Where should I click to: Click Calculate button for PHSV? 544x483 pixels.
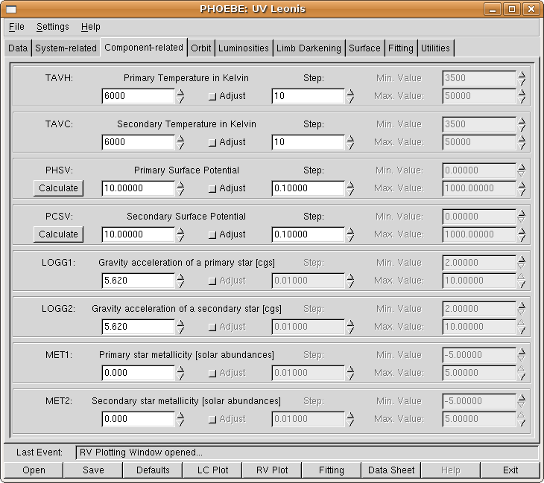[x=58, y=188]
